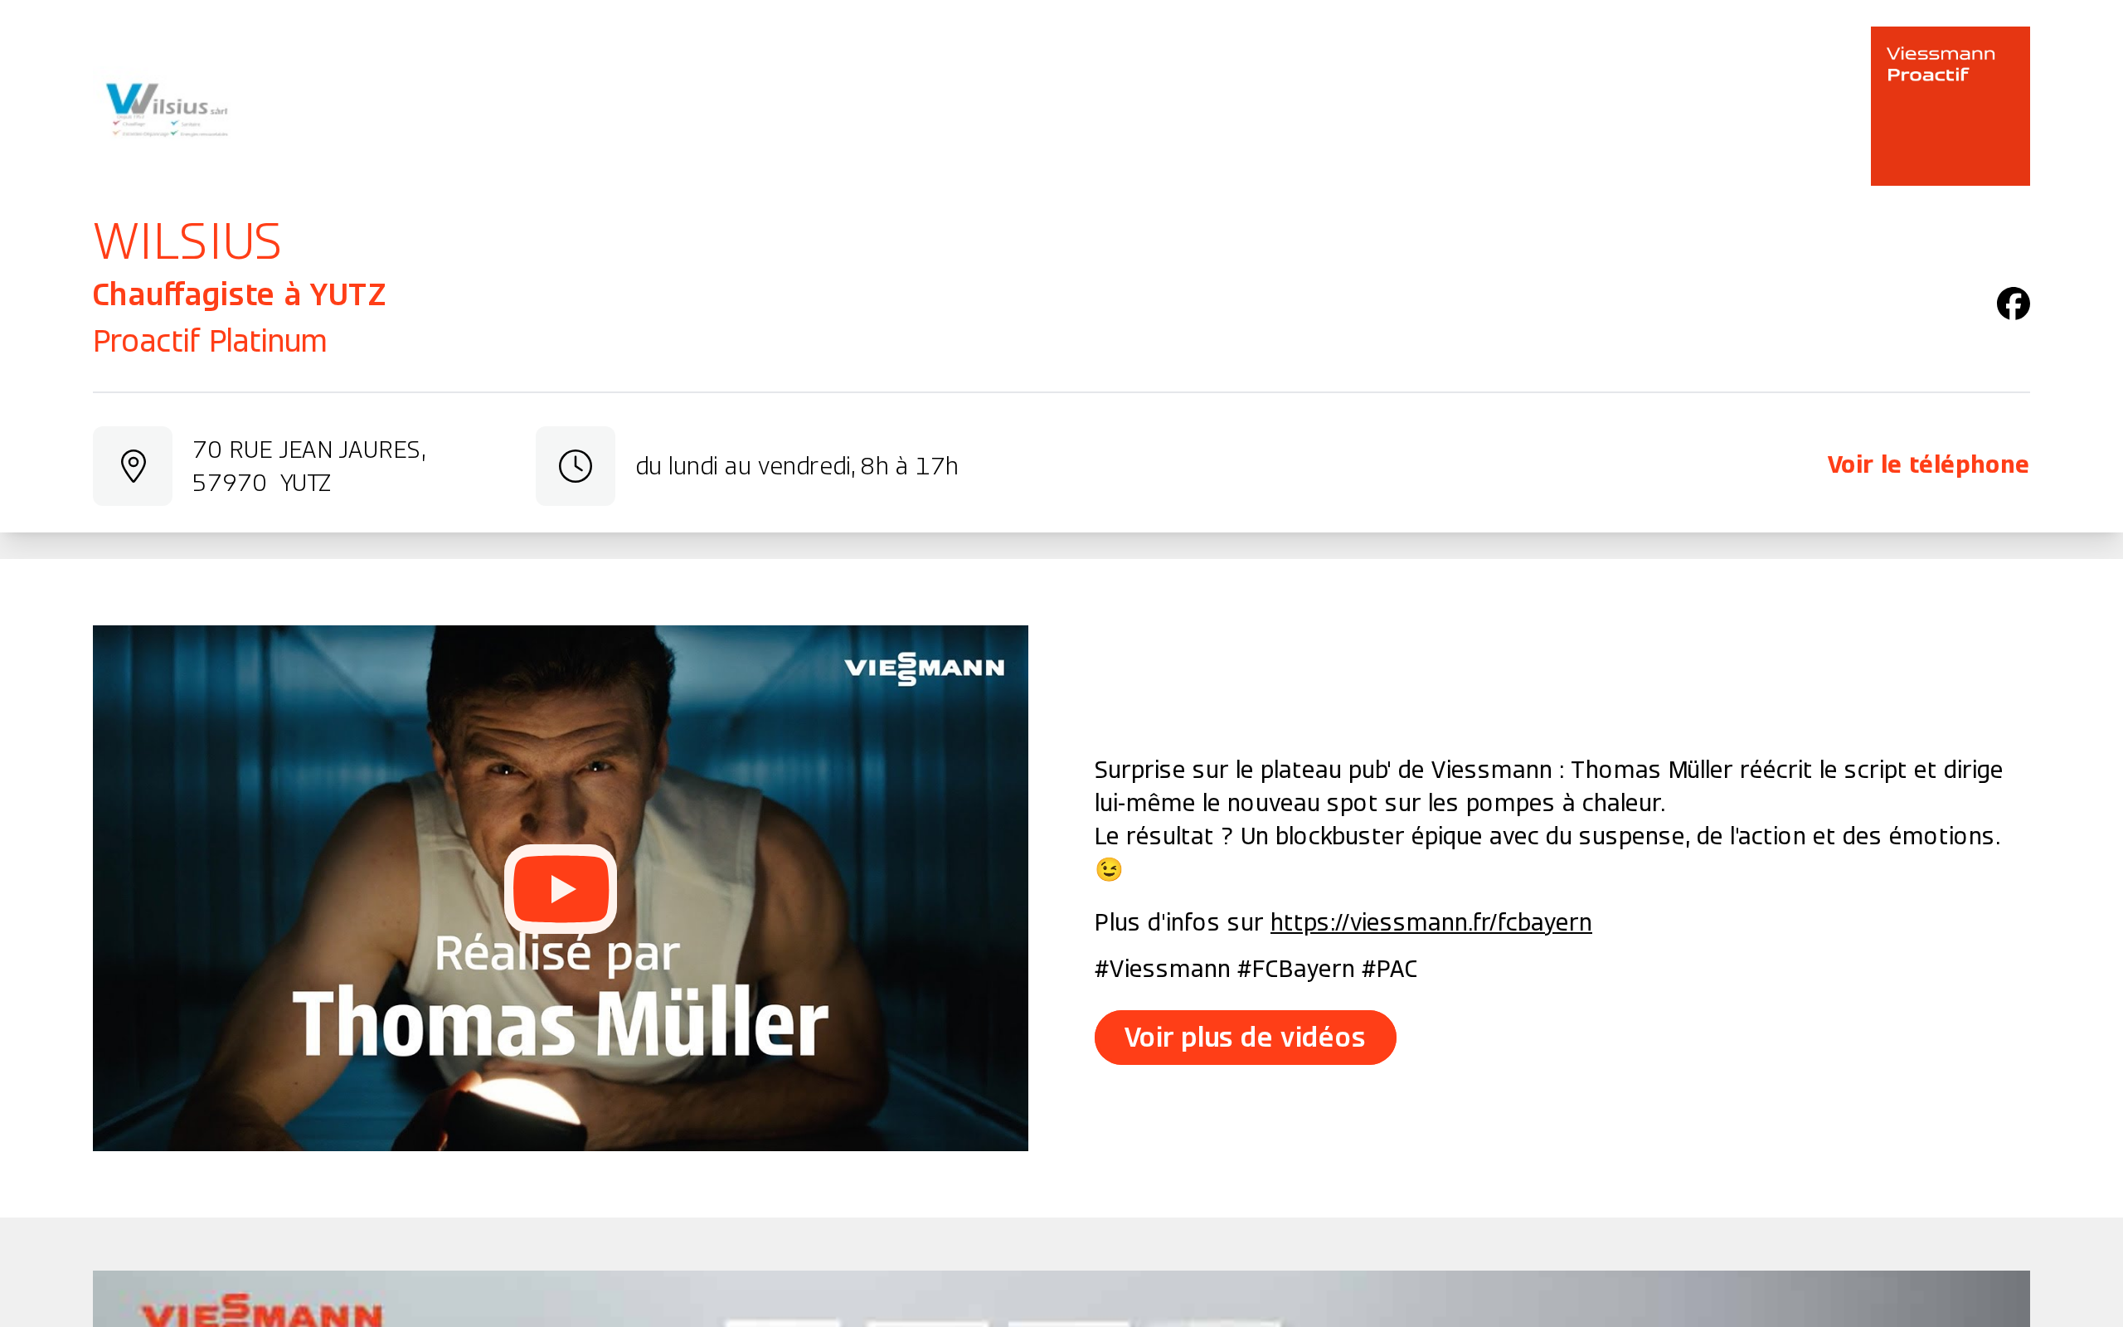This screenshot has height=1327, width=2123.
Task: Open the Viessmann Proactif badge
Action: pos(1950,105)
